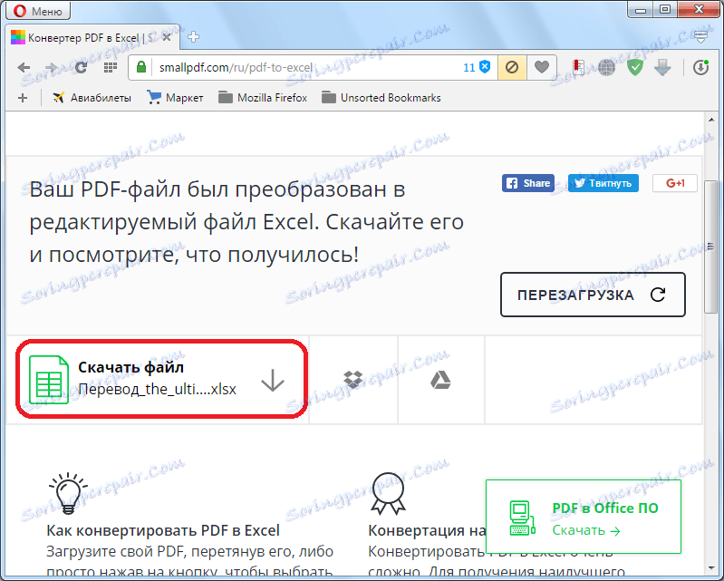Image resolution: width=724 pixels, height=581 pixels.
Task: Open the Opera Меню button
Action: 38,10
